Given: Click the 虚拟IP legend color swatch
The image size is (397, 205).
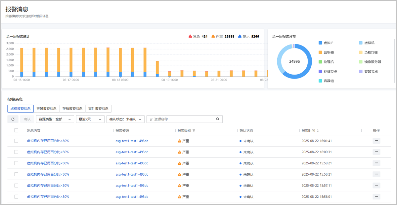Looking at the screenshot, I should [320, 43].
